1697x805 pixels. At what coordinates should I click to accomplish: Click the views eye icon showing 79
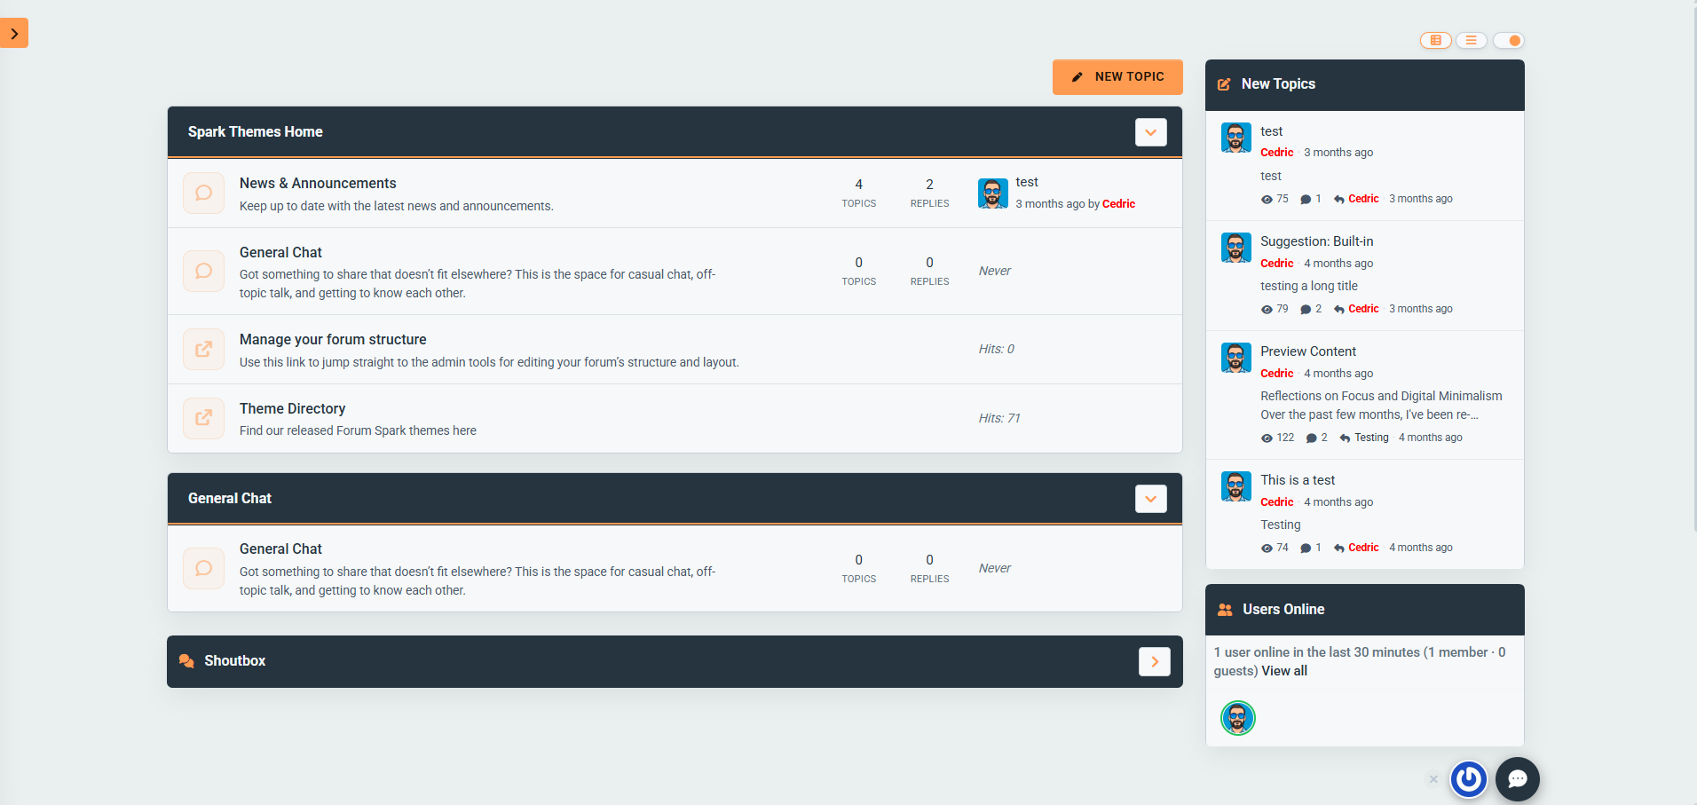point(1267,310)
